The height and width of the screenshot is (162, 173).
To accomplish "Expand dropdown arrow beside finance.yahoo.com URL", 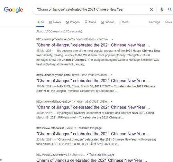I will tap(111, 75).
